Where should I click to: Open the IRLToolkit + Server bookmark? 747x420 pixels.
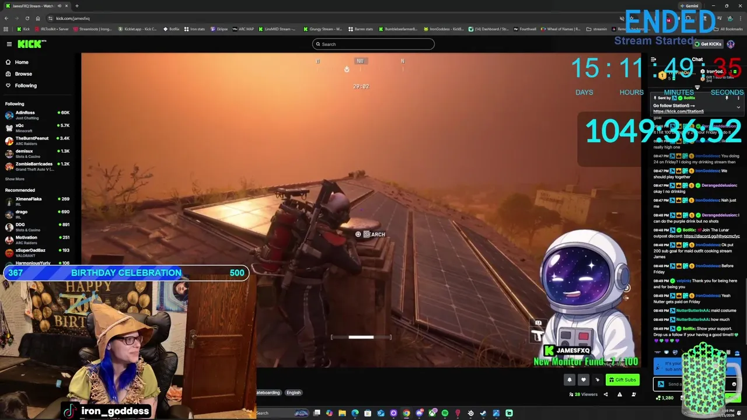pos(51,29)
